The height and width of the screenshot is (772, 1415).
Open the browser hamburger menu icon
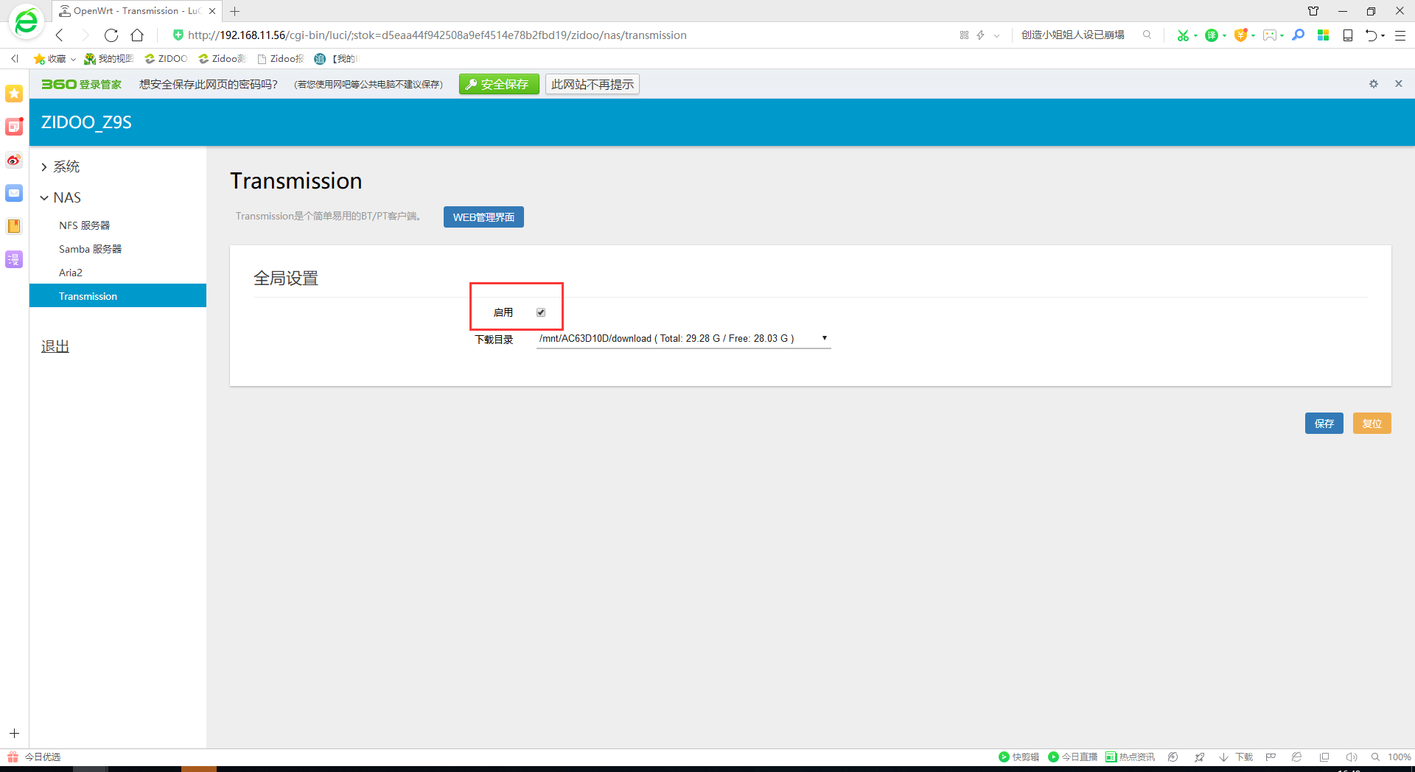[x=1400, y=35]
